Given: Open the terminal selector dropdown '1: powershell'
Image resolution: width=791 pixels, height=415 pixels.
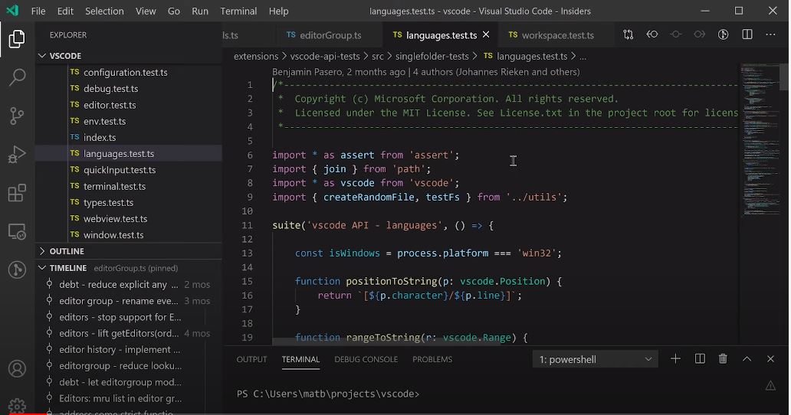Looking at the screenshot, I should 596,359.
